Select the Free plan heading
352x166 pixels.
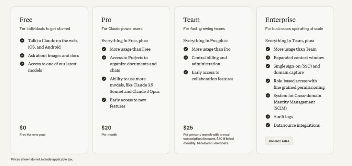tap(26, 20)
